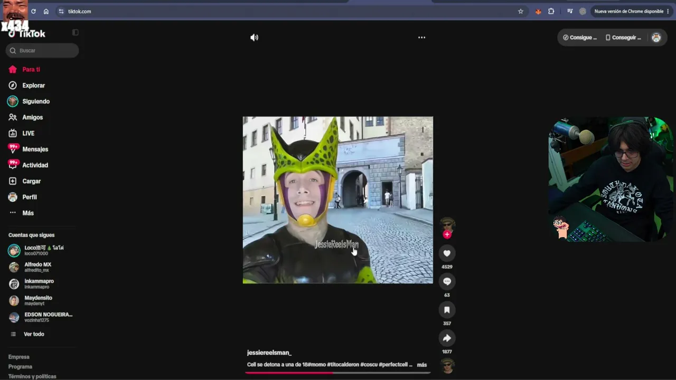
Task: Open the orange browser extension icon
Action: tap(538, 11)
